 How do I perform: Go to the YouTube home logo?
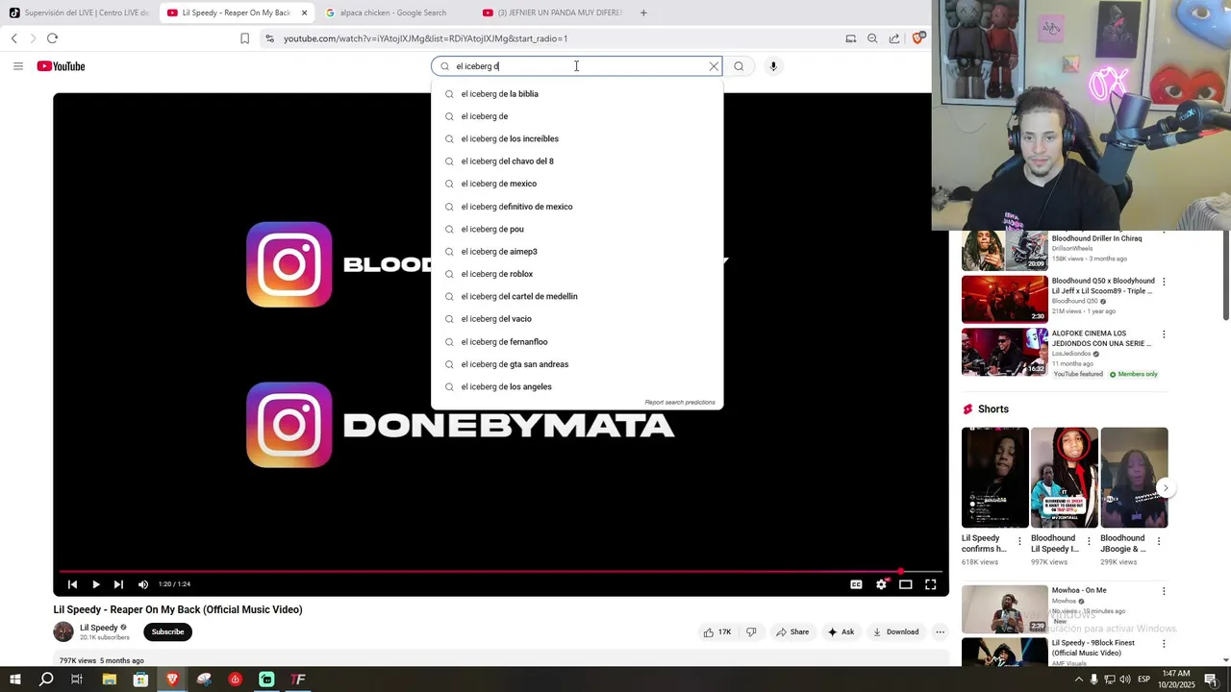(x=61, y=66)
